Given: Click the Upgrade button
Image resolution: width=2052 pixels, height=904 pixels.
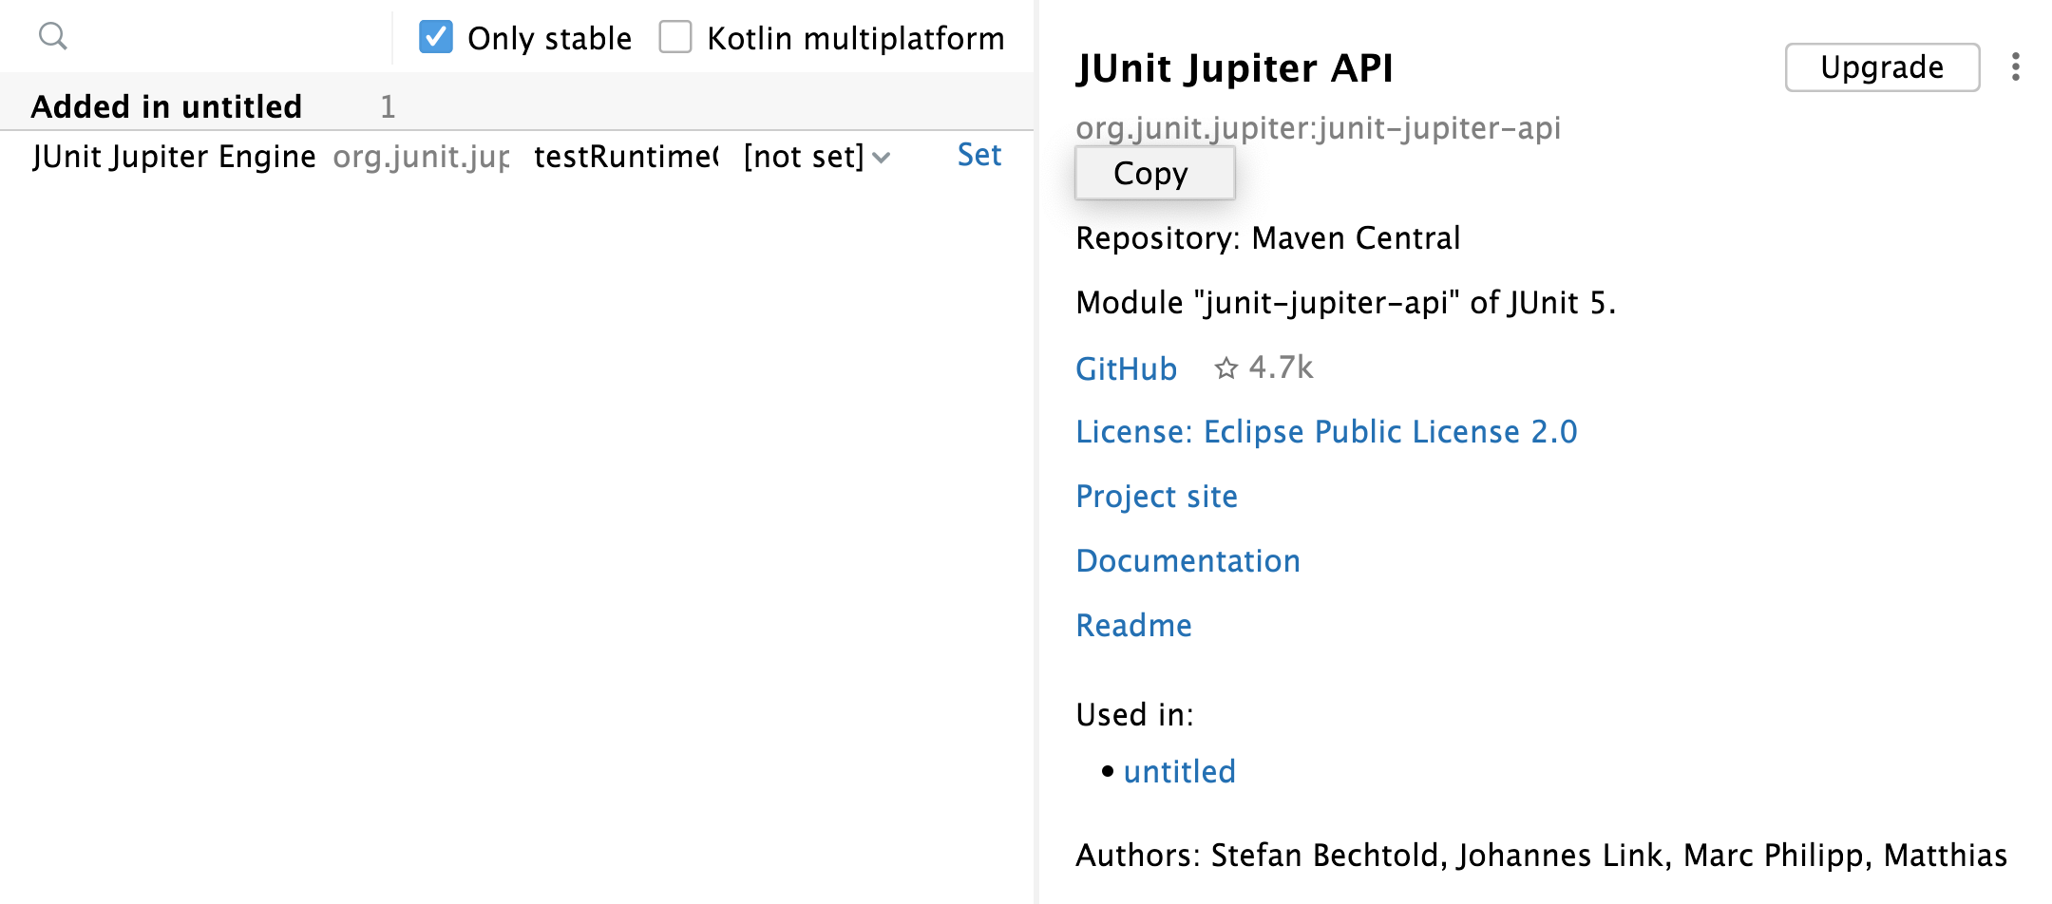Looking at the screenshot, I should click(1882, 67).
